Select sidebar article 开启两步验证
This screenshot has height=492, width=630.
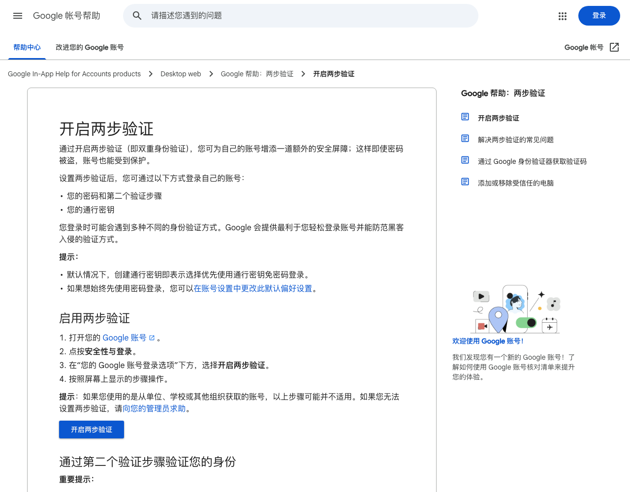[499, 118]
